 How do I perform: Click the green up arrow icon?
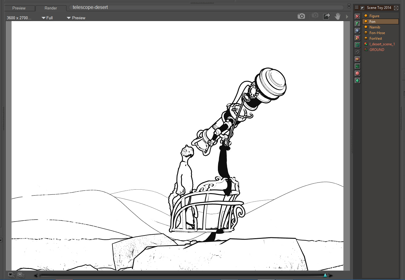click(x=357, y=81)
